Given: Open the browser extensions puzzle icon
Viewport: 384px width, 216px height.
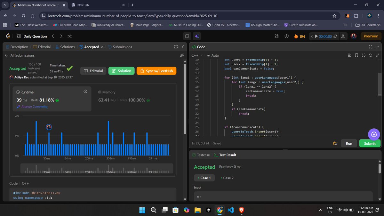Looking at the screenshot, I should [x=356, y=15].
